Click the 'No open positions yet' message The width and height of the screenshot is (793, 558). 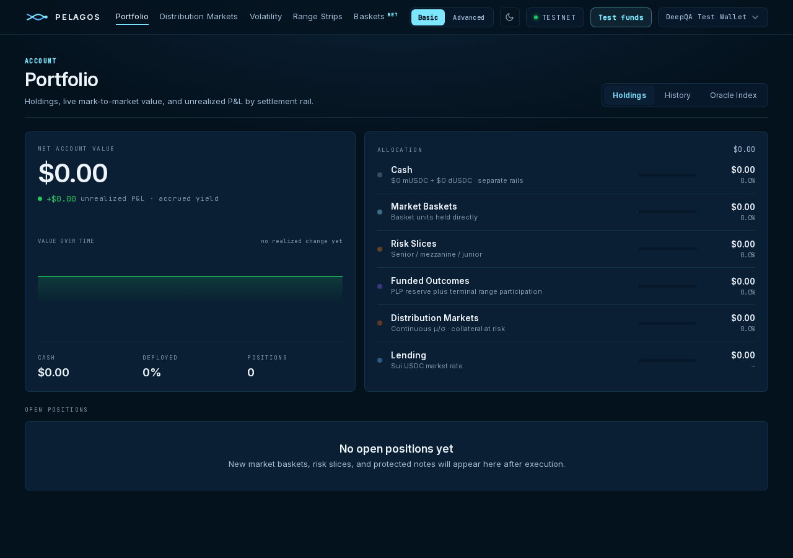(396, 449)
